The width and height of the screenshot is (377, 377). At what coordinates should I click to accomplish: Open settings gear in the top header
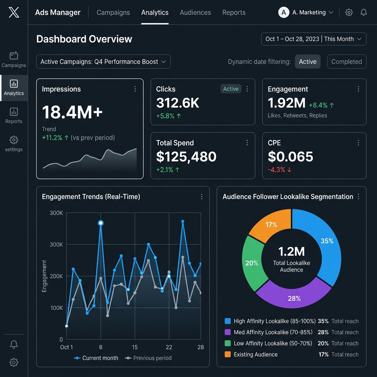349,12
